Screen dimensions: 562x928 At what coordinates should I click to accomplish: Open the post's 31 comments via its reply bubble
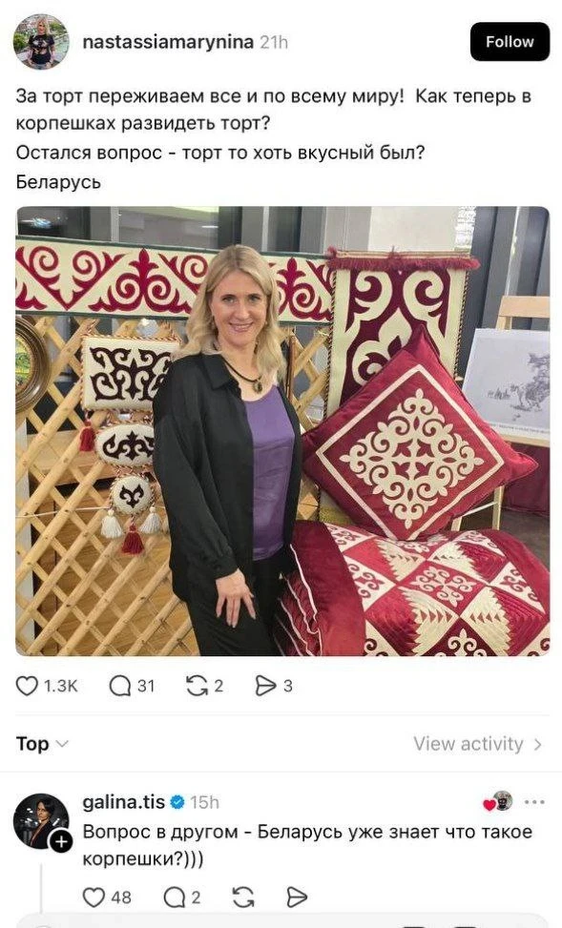(120, 686)
